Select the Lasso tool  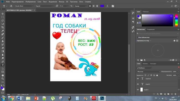[3, 21]
